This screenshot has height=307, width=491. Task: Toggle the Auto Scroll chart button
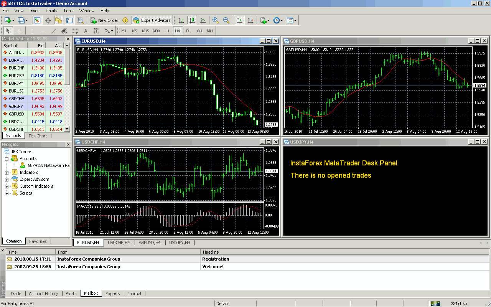[x=240, y=20]
